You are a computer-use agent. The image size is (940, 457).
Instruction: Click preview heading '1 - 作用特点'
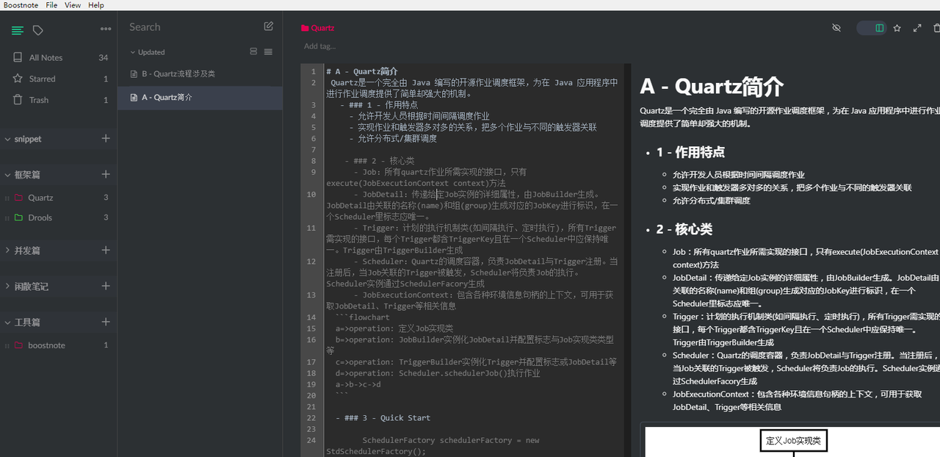point(690,152)
